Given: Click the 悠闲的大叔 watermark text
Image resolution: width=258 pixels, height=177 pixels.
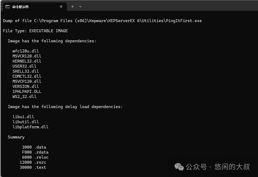Looking at the screenshot, I should click(x=232, y=167).
